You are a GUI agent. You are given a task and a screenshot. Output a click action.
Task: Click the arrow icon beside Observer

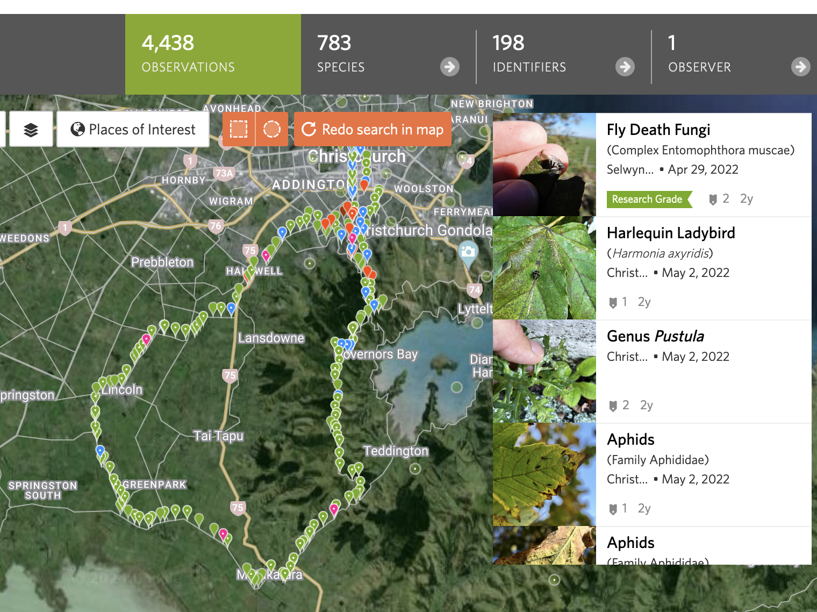point(801,67)
